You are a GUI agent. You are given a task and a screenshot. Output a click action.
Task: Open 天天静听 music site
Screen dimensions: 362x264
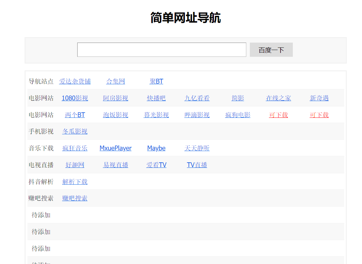[197, 148]
